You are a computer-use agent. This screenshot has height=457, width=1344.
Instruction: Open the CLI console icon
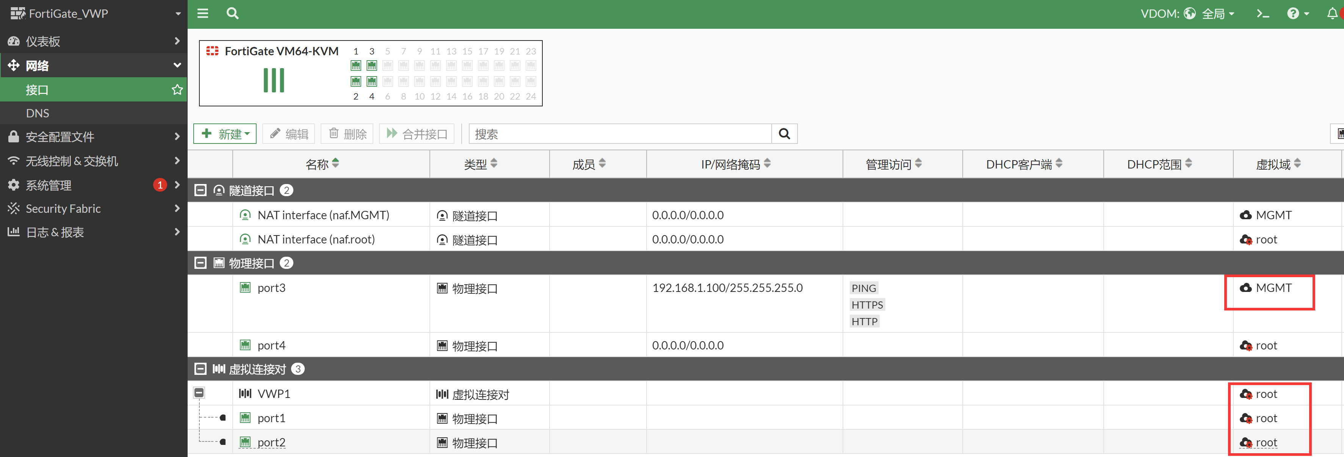pos(1263,14)
